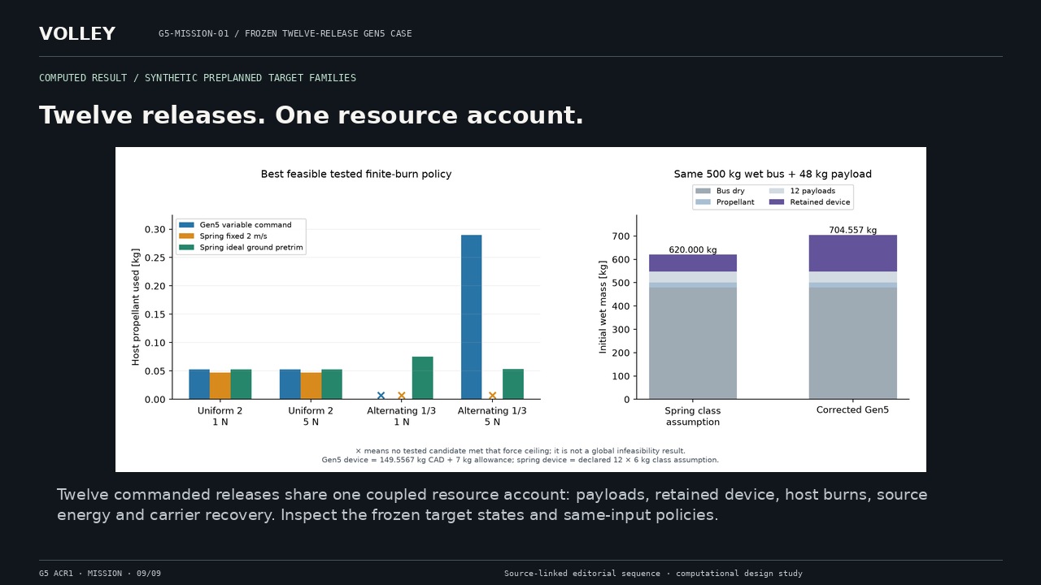Click the VOLLEY logo text

pyautogui.click(x=77, y=34)
